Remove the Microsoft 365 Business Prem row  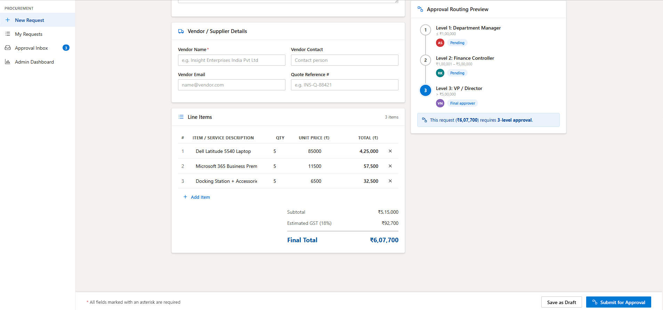[390, 166]
